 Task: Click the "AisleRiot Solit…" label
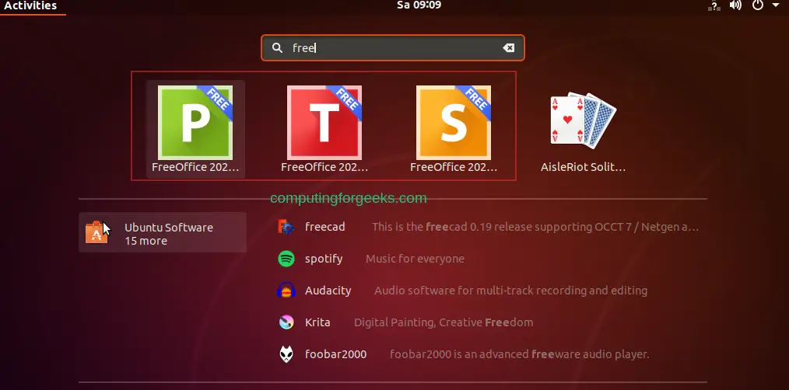(583, 167)
